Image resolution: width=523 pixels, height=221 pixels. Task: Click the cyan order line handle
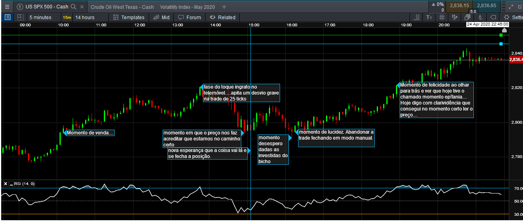point(501,44)
